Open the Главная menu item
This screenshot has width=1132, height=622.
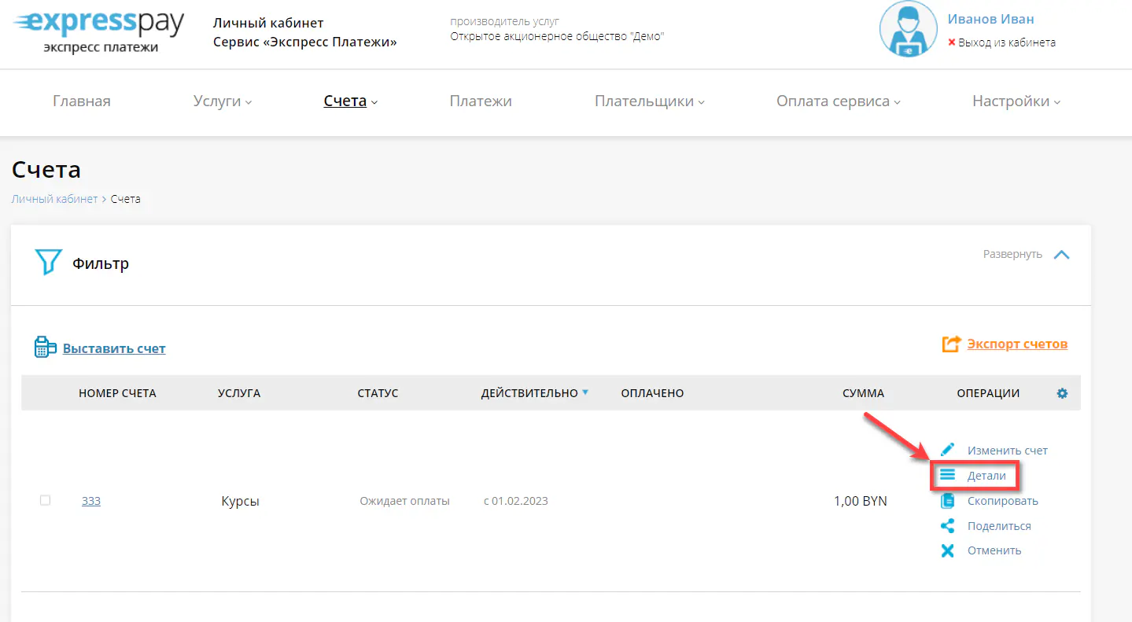point(82,101)
